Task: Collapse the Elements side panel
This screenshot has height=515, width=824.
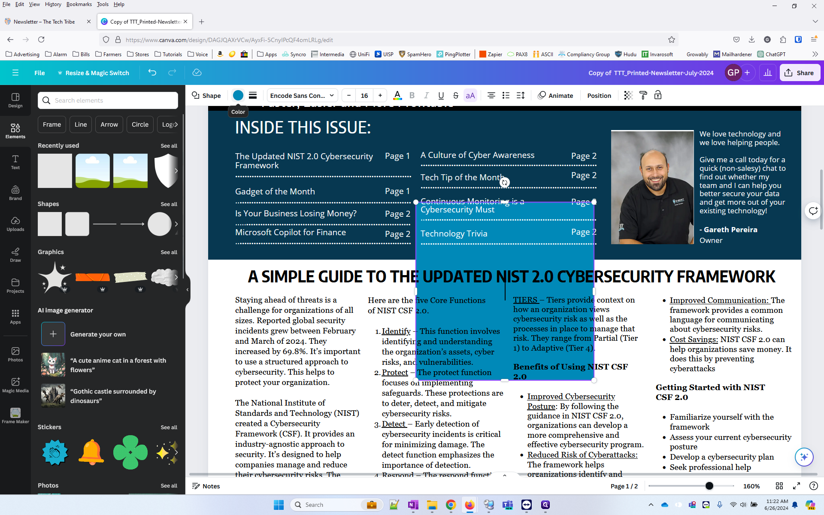Action: [x=188, y=290]
